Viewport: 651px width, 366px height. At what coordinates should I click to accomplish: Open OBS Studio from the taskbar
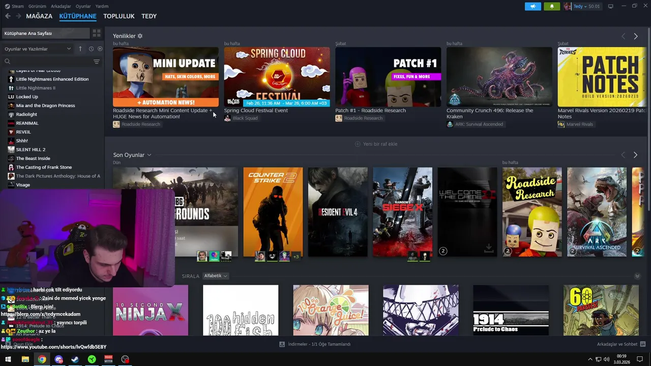(x=125, y=359)
